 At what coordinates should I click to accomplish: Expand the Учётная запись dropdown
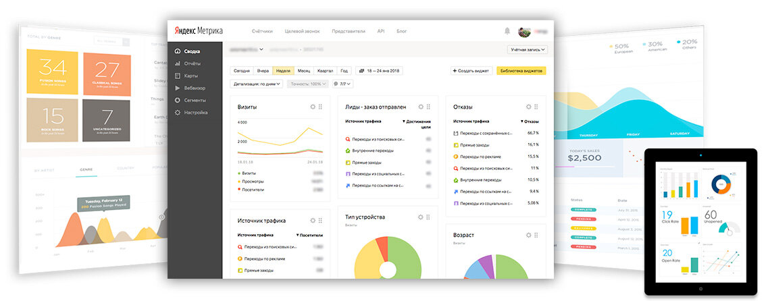point(528,49)
